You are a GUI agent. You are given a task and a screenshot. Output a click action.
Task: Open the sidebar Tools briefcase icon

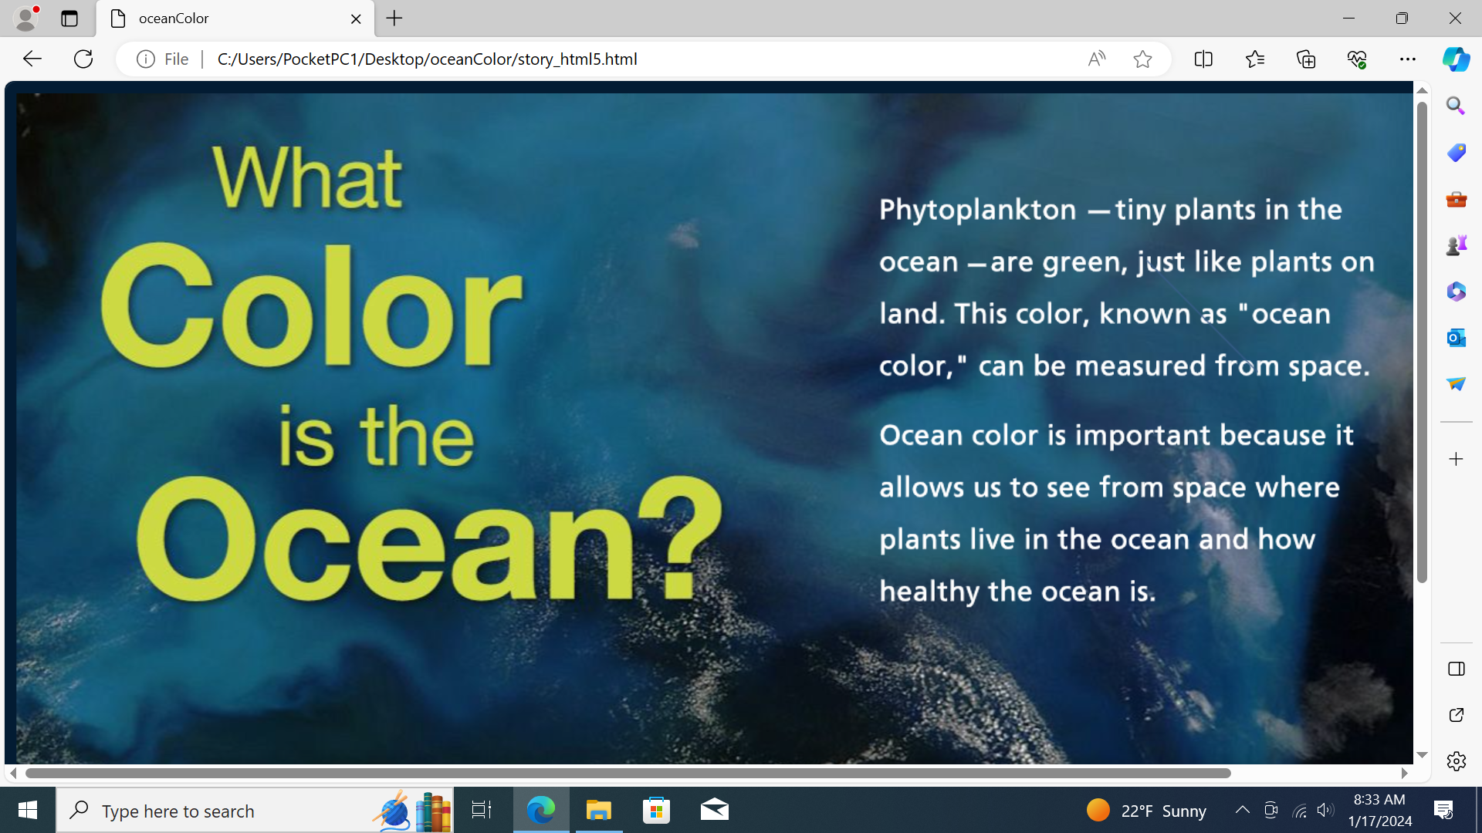point(1456,199)
